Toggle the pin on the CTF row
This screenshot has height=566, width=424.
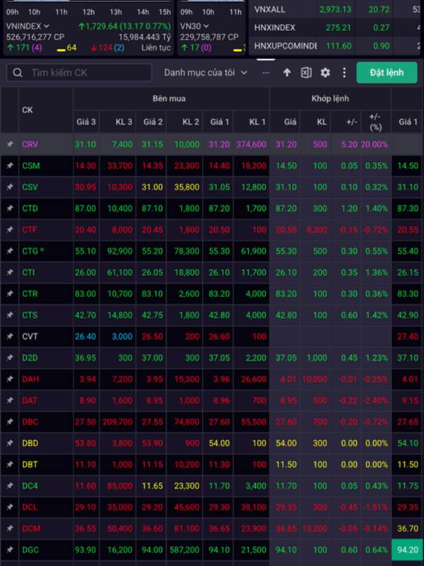coord(10,229)
